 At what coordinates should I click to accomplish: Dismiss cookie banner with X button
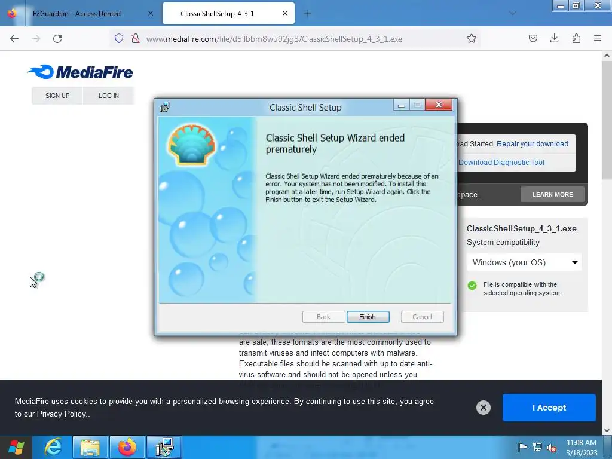click(483, 408)
